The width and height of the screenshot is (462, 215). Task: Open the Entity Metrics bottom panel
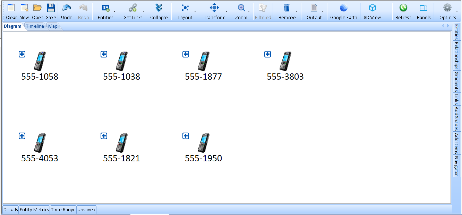pos(34,209)
